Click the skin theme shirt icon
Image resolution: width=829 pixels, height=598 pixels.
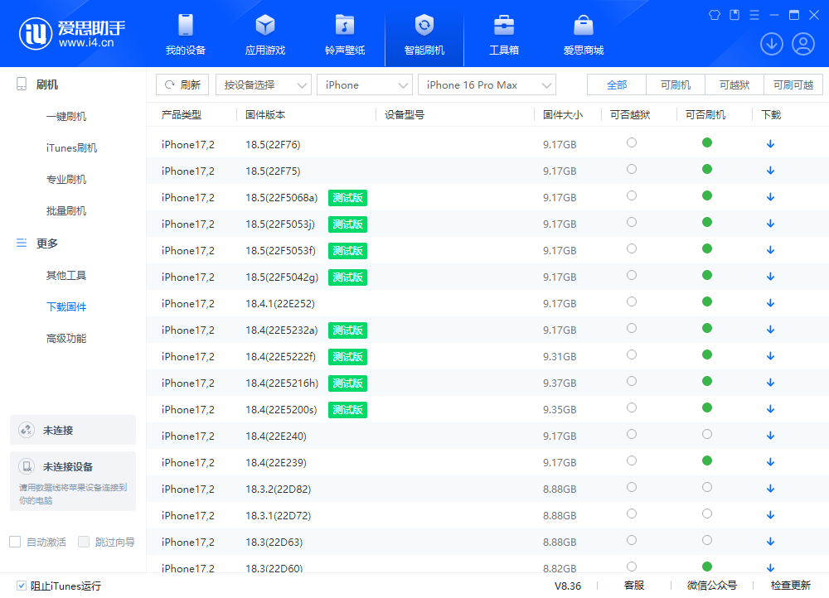point(715,15)
